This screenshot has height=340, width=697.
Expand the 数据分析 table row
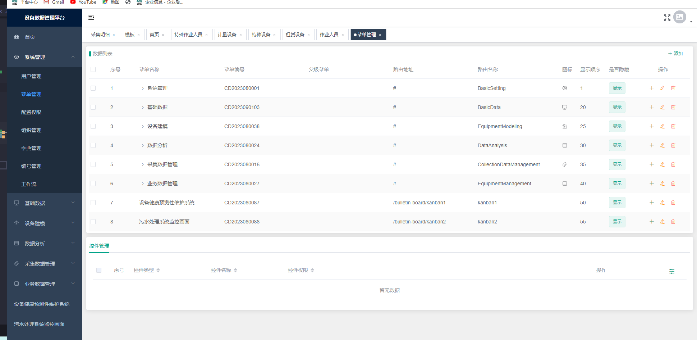tap(143, 145)
